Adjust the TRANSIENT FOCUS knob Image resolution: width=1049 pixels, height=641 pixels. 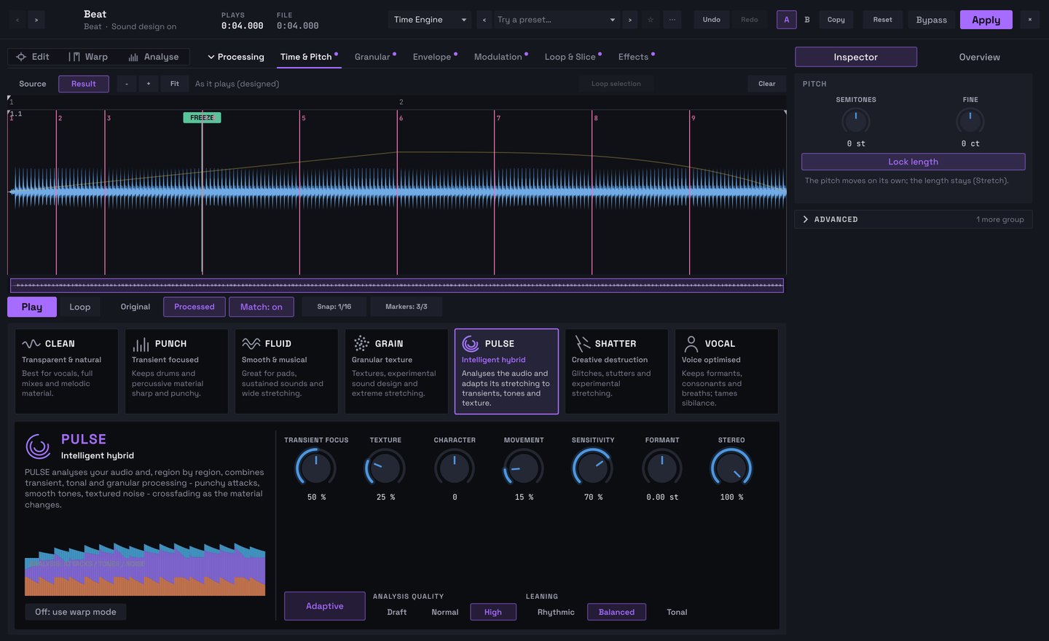(315, 468)
